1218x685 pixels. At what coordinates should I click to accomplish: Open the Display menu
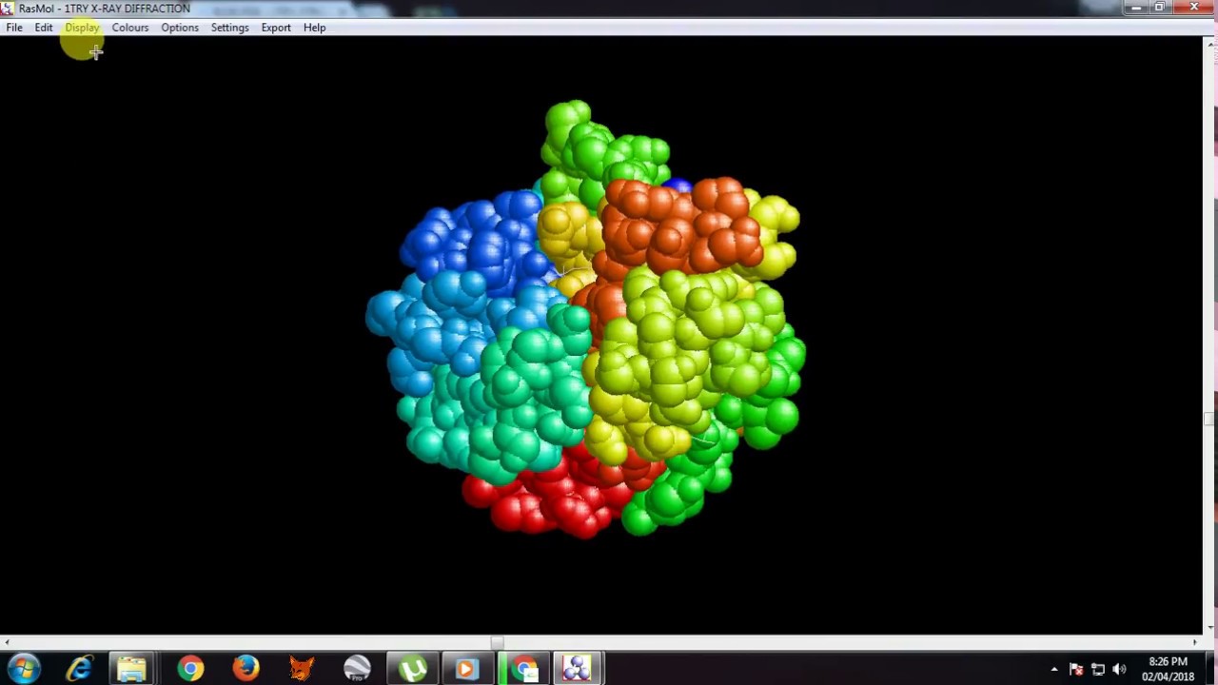coord(82,28)
